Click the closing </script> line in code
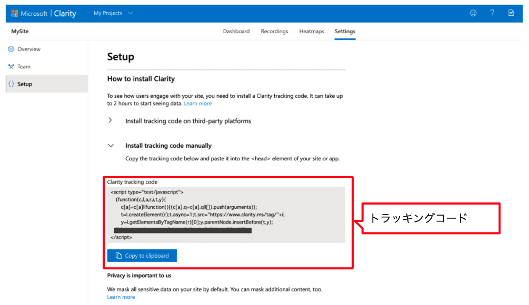529x305 pixels. click(x=122, y=237)
